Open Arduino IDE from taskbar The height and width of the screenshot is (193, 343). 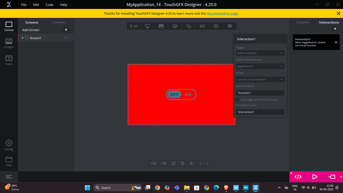pyautogui.click(x=245, y=188)
